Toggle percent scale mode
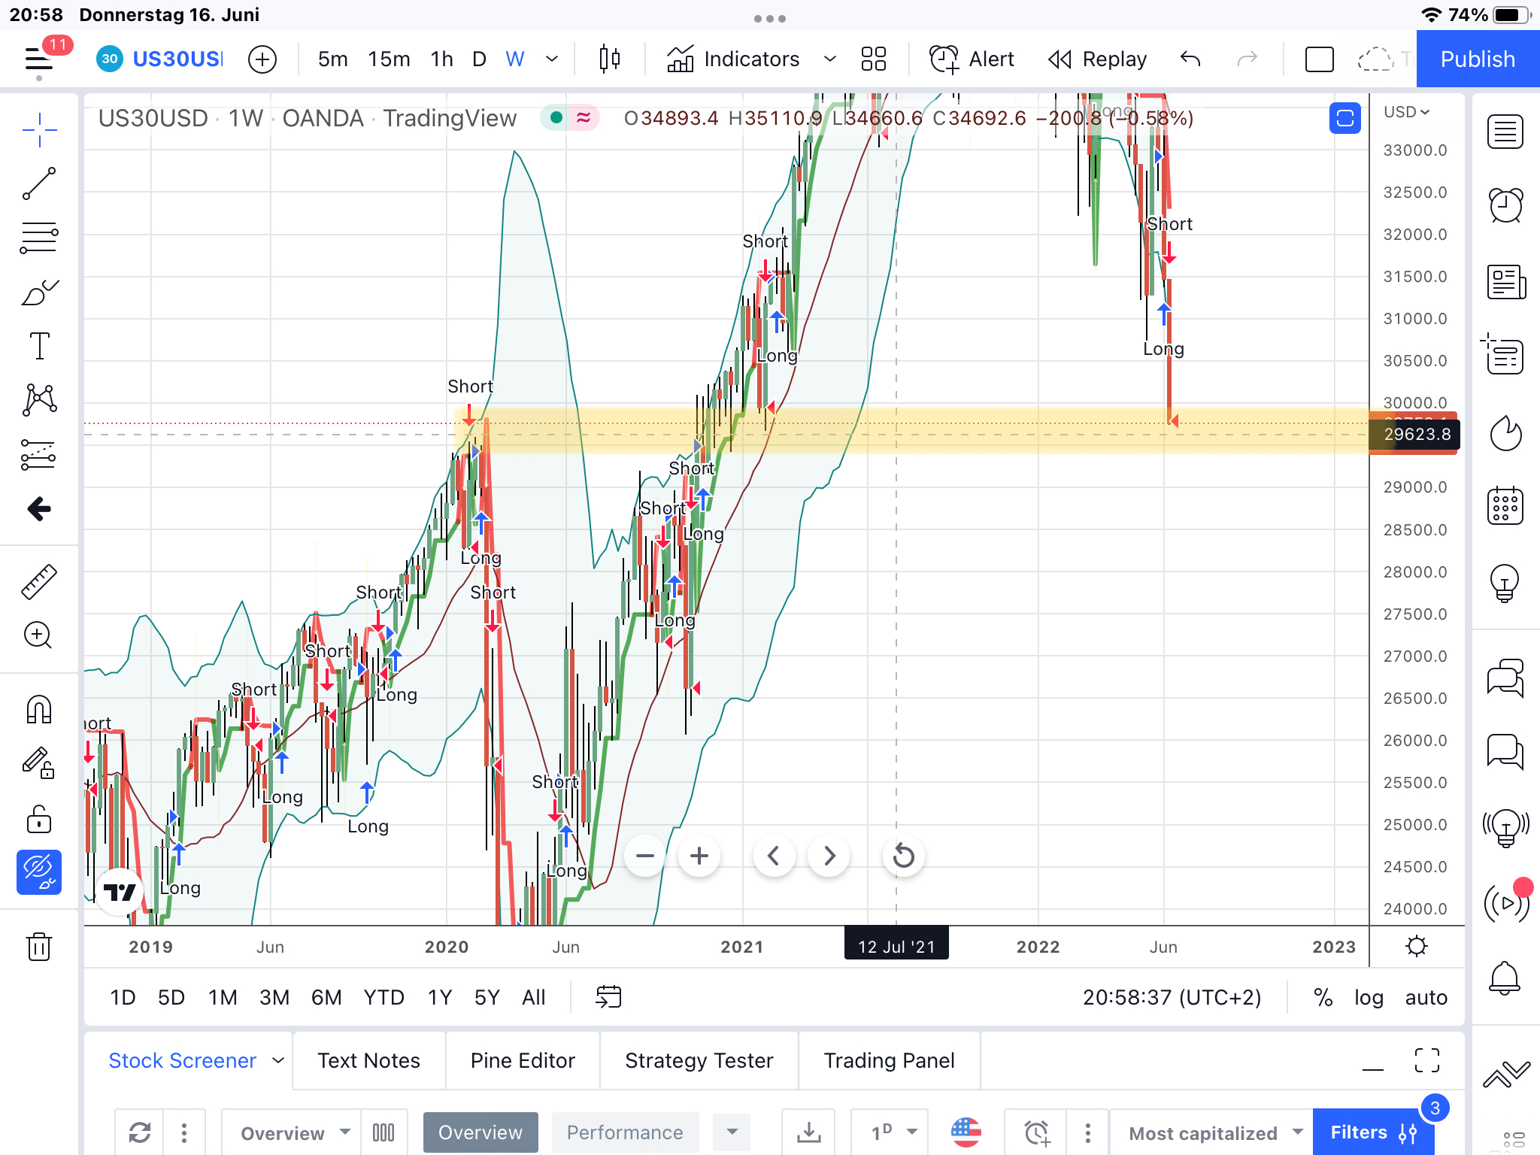Image resolution: width=1540 pixels, height=1155 pixels. pos(1323,997)
